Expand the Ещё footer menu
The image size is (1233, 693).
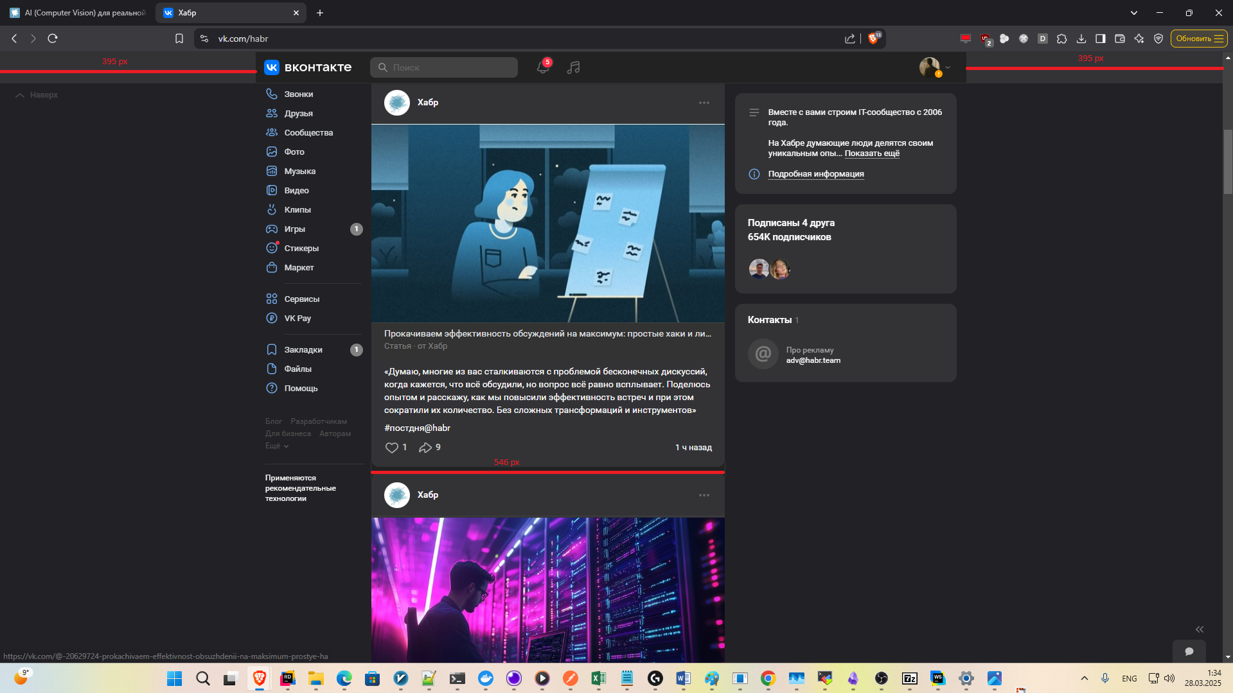pyautogui.click(x=277, y=446)
